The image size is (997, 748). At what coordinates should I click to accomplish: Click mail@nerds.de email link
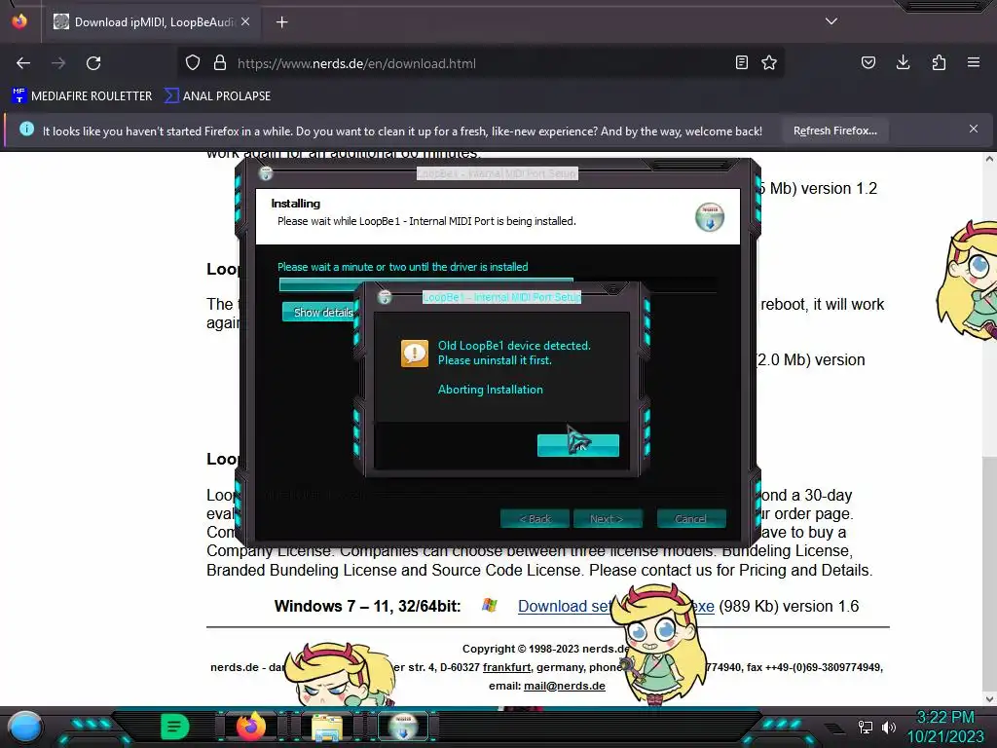pyautogui.click(x=564, y=686)
